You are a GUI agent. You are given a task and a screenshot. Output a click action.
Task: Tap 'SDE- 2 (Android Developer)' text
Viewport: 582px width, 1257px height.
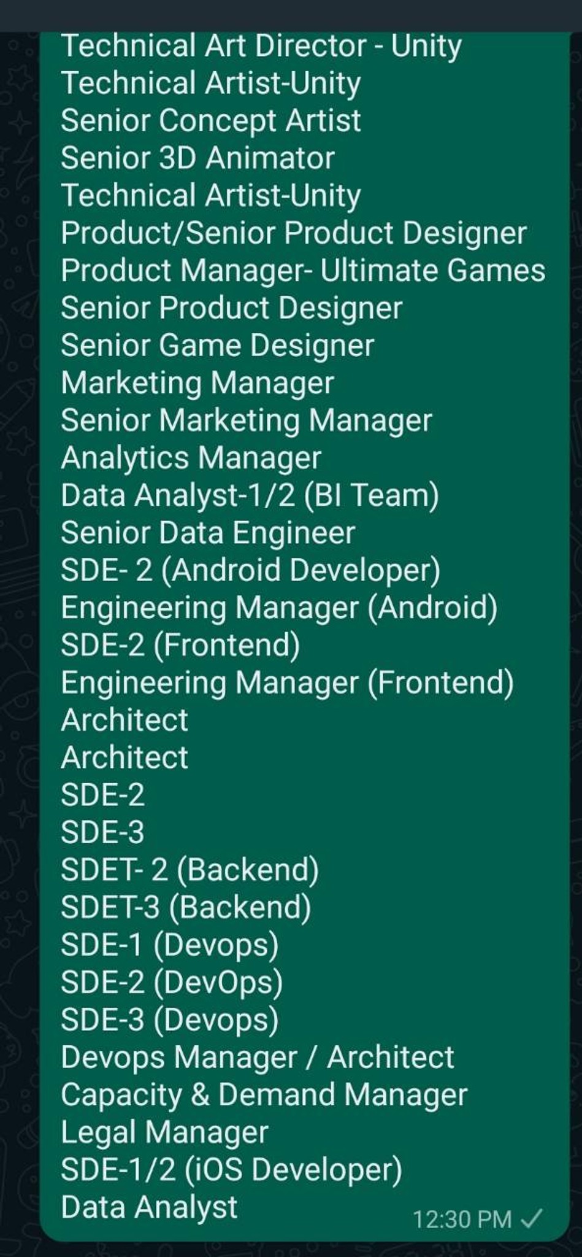tap(250, 570)
